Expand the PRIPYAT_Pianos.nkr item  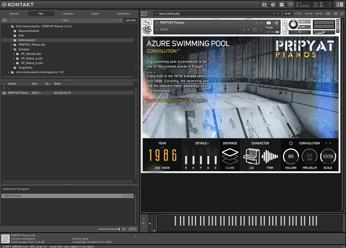point(11,45)
